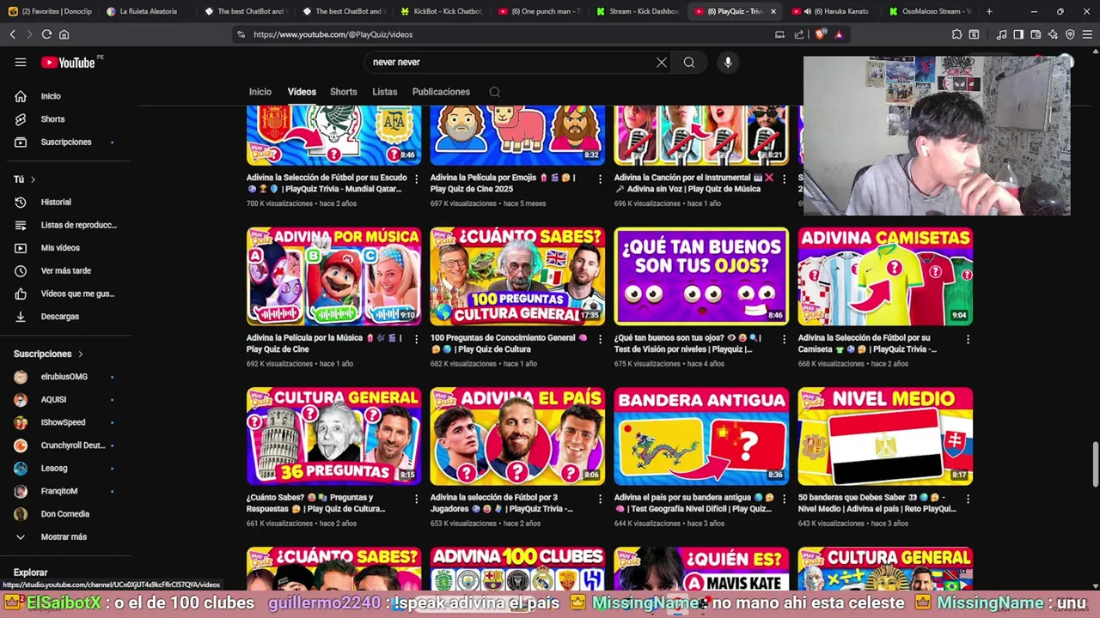Run the search with the magnifier button

click(689, 62)
